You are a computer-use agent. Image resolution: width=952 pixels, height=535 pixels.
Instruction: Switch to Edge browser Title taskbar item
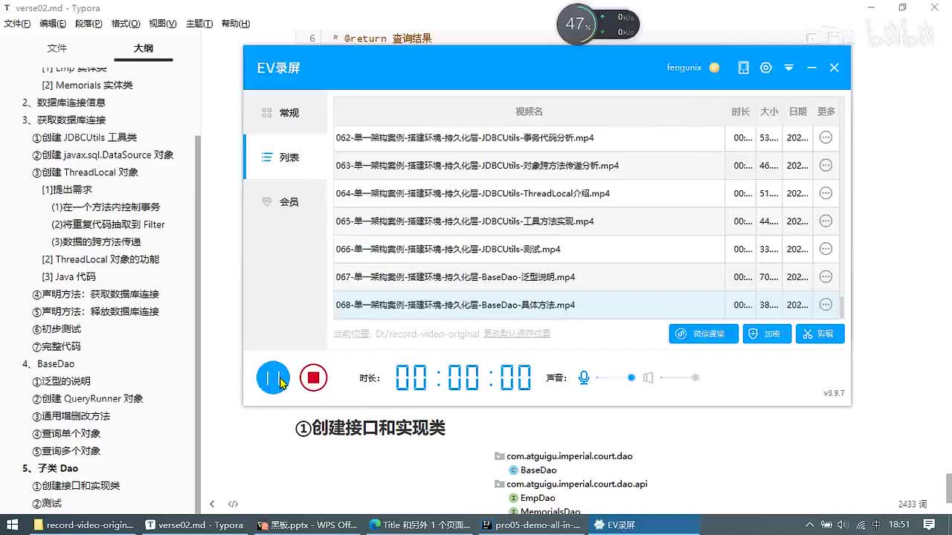(x=419, y=525)
